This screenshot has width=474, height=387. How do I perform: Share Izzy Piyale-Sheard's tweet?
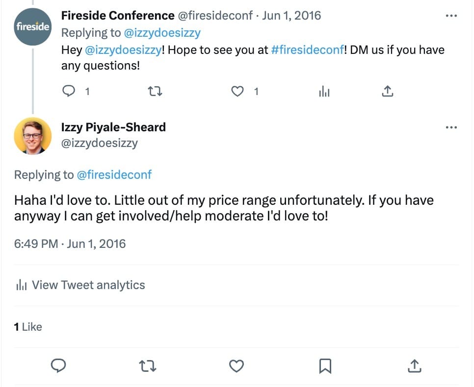tap(414, 365)
